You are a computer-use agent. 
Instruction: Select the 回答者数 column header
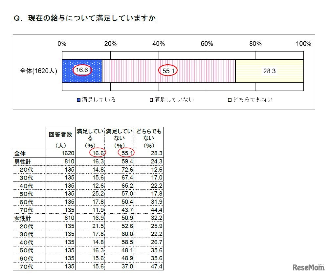61,137
